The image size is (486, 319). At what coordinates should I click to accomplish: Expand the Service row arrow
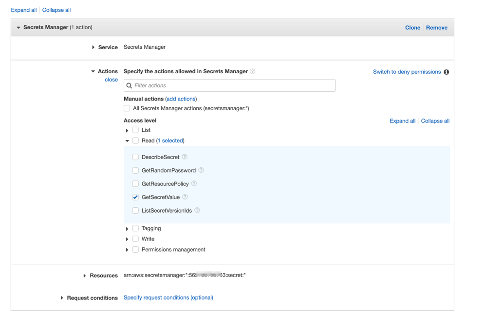point(93,47)
